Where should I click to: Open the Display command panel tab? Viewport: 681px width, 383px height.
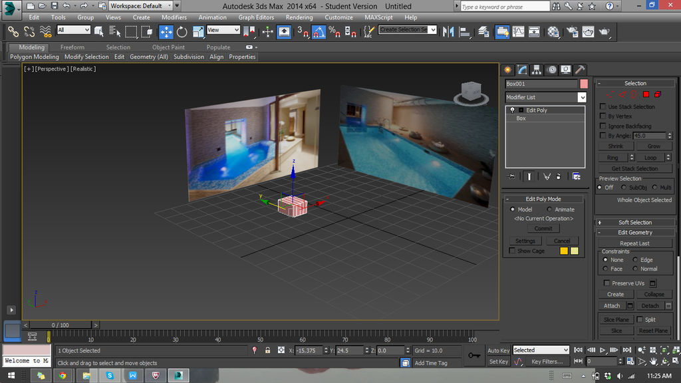[565, 69]
